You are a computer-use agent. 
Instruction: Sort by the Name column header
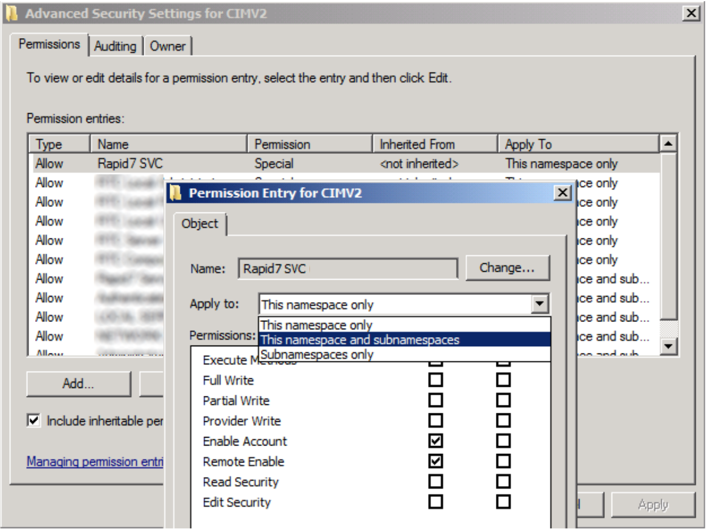coord(169,144)
